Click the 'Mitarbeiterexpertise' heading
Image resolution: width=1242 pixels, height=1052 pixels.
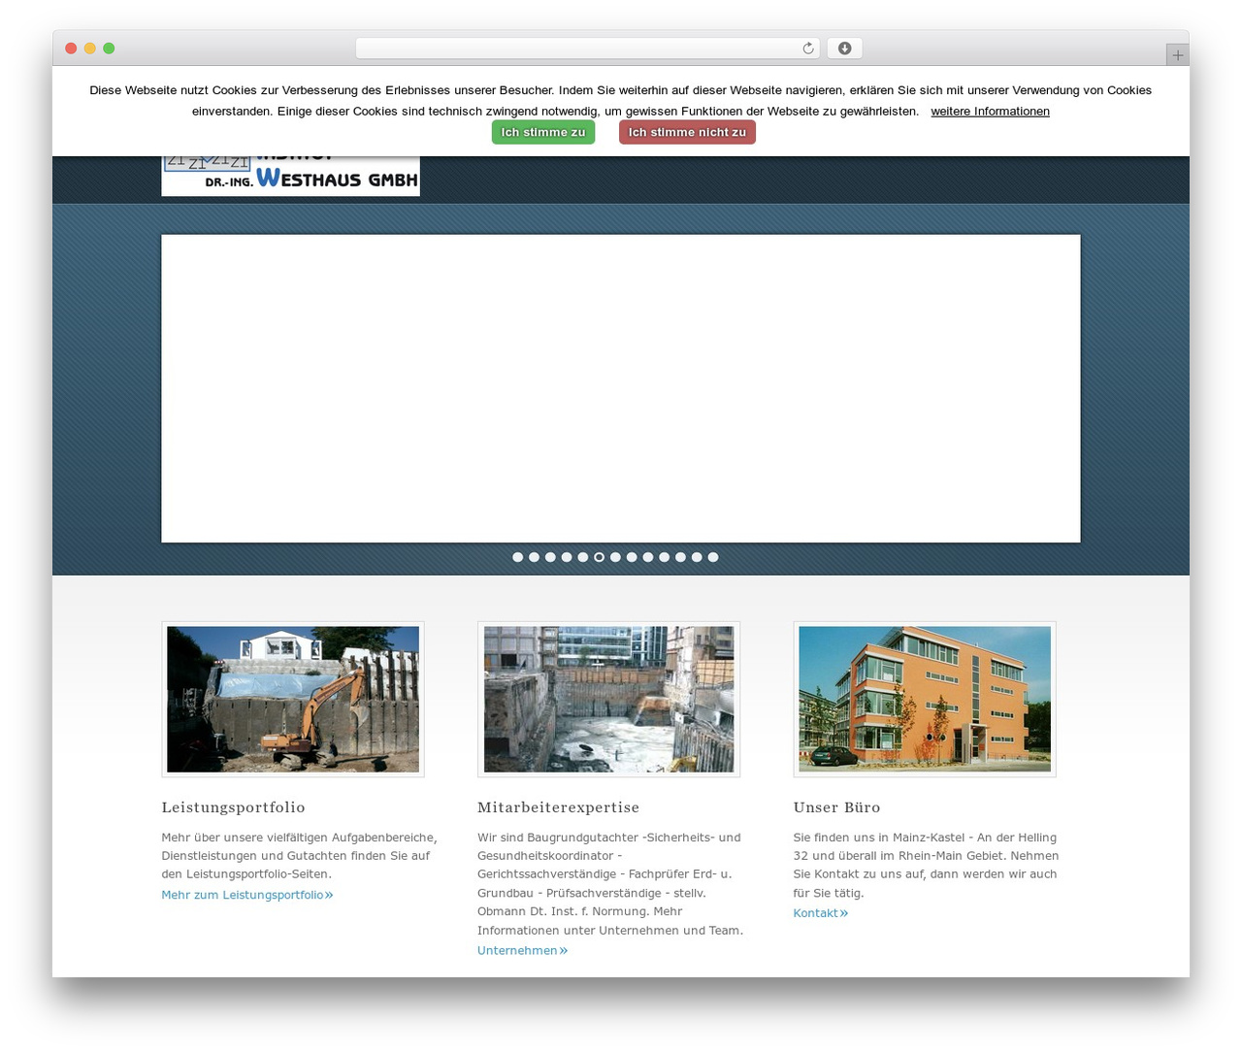558,807
